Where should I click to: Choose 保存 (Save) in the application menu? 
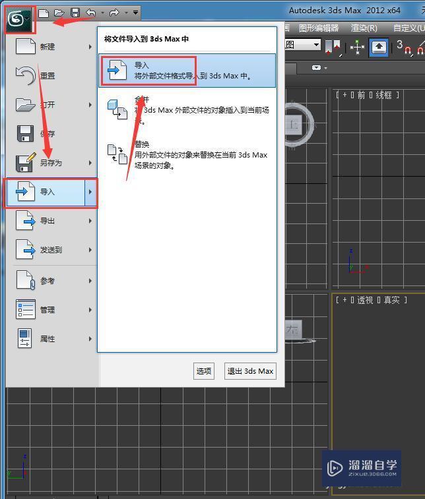point(51,134)
